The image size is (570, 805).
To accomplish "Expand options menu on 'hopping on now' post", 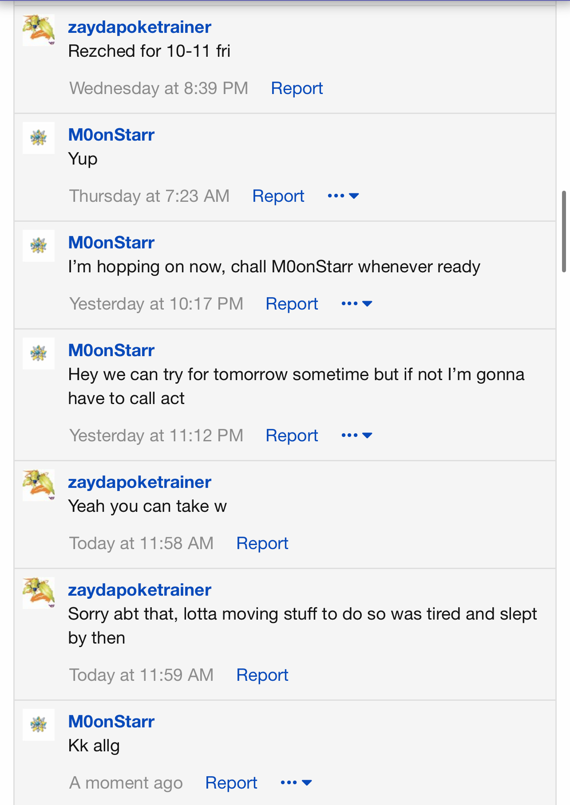I will coord(356,304).
